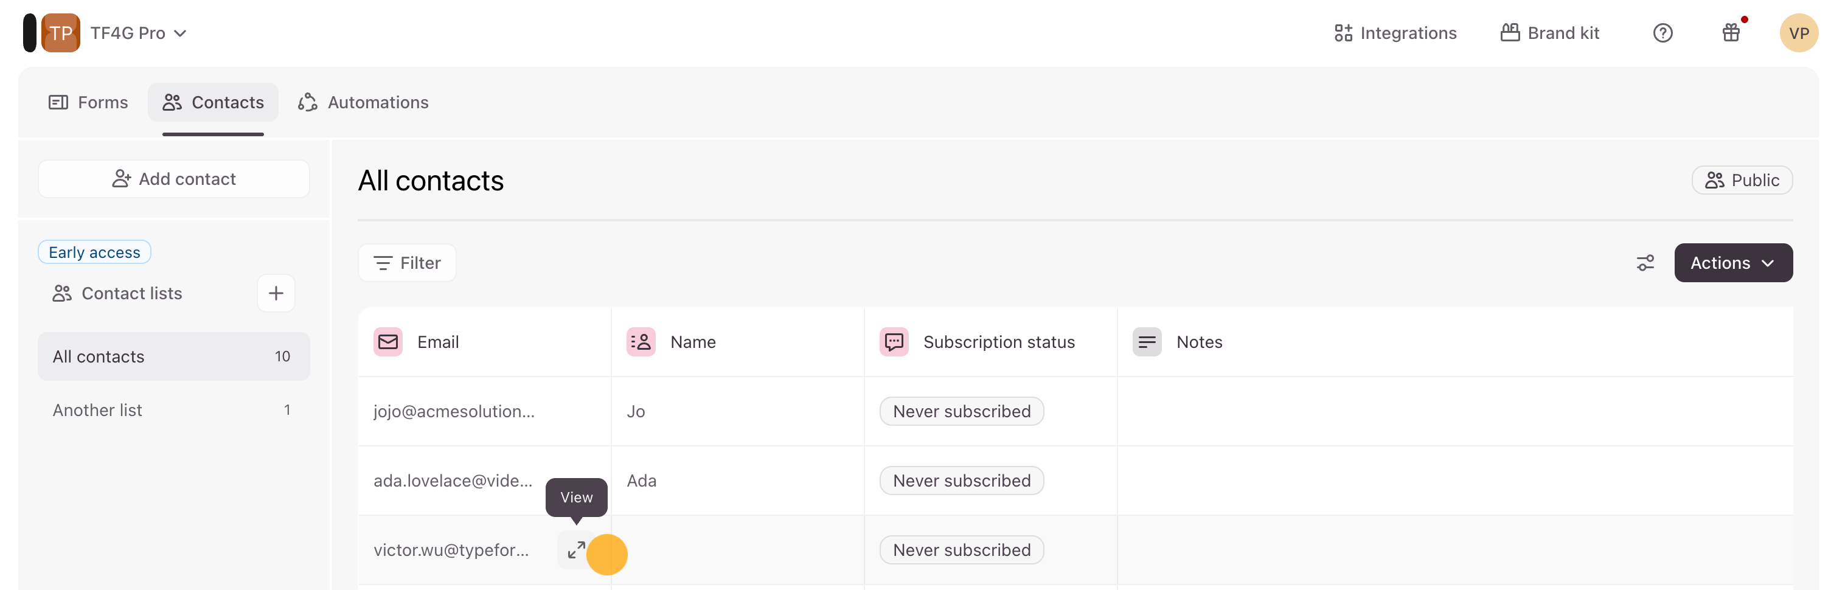Screen dimensions: 1831x590
Task: Click the Add contact button
Action: [x=174, y=179]
